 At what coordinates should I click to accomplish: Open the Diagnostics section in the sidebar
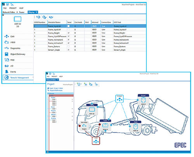click(x=18, y=48)
